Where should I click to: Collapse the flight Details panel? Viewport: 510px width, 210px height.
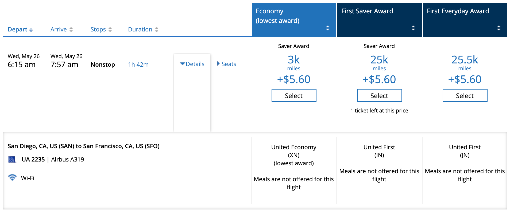click(x=192, y=64)
